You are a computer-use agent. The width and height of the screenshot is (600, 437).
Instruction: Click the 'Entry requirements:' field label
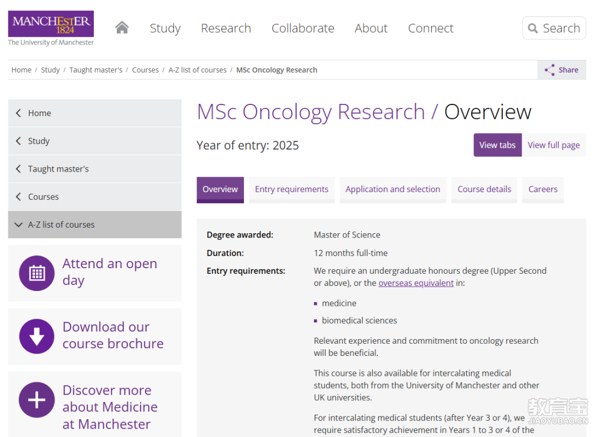(246, 271)
